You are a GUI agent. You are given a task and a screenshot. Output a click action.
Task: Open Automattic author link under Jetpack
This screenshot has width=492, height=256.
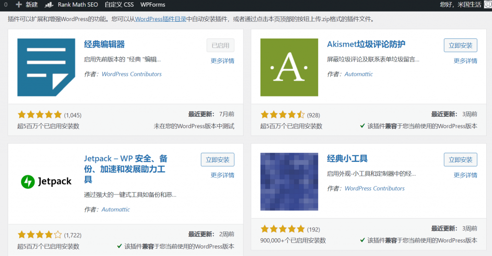[115, 209]
